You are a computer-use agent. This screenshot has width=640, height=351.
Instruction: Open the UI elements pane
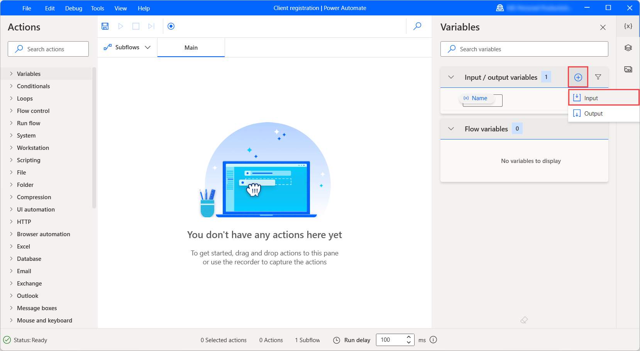coord(628,47)
